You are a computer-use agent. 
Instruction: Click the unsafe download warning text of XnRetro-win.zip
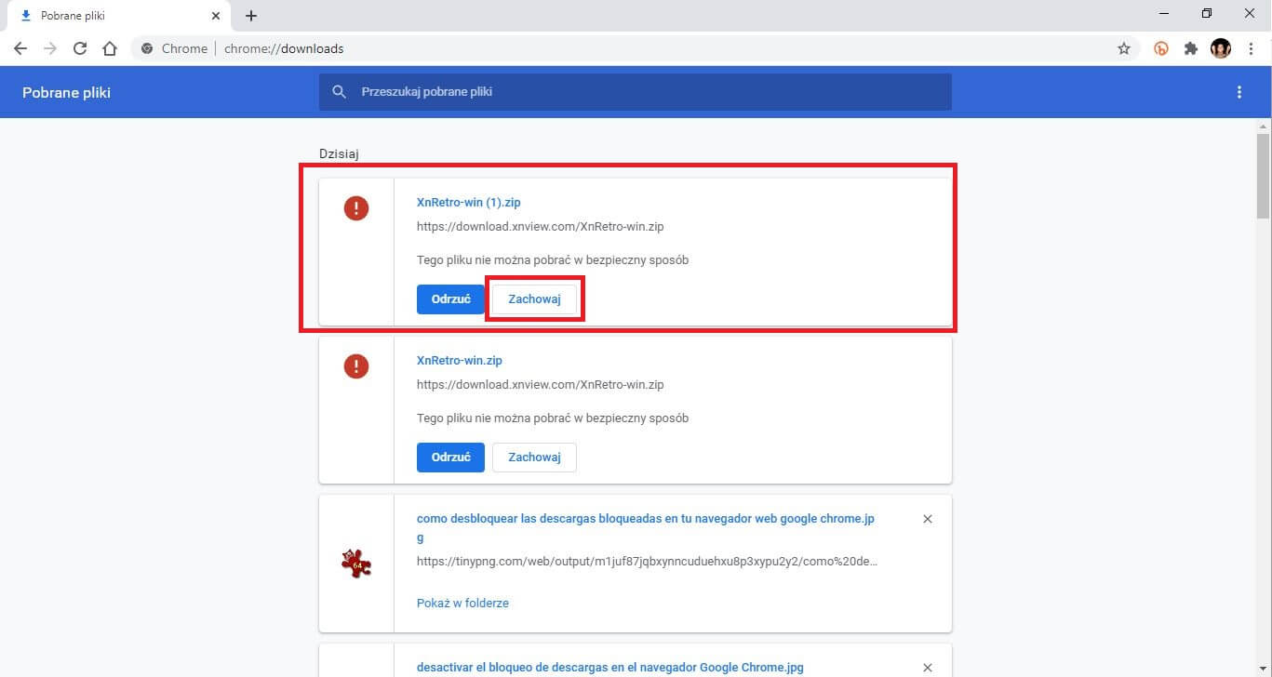(x=553, y=418)
